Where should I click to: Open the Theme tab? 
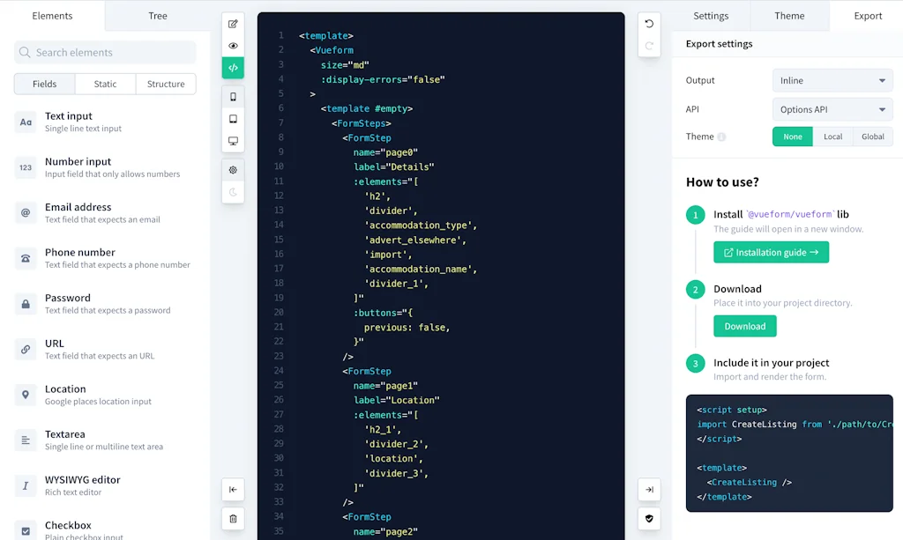[x=789, y=16]
